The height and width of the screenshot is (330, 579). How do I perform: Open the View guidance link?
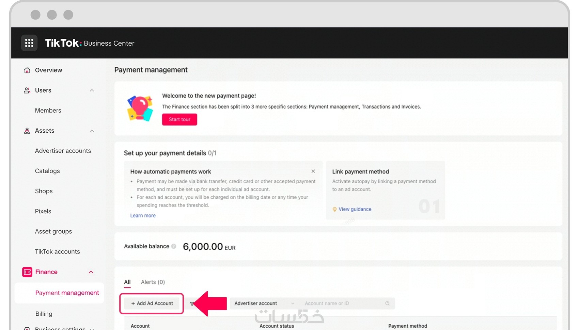click(x=355, y=209)
